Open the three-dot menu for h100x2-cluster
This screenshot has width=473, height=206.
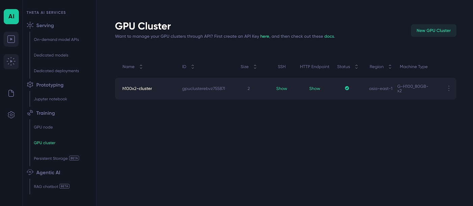coord(449,88)
